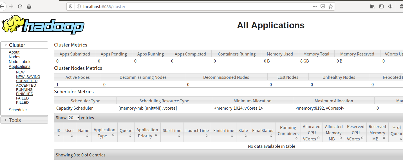Image resolution: width=403 pixels, height=164 pixels.
Task: Click the browser Forward arrow
Action: pyautogui.click(x=11, y=6)
